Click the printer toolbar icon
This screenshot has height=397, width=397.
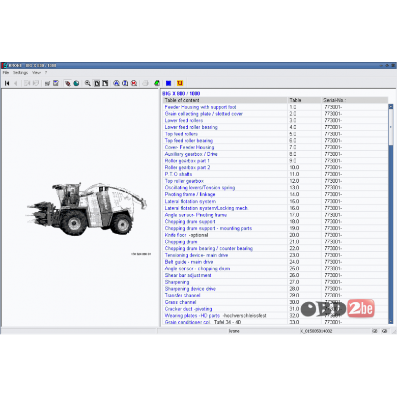coord(146,83)
